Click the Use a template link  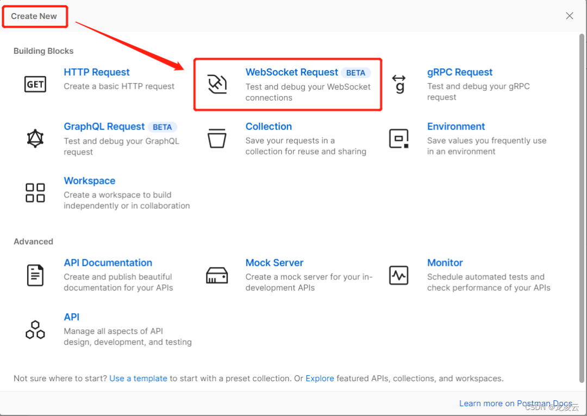click(138, 378)
